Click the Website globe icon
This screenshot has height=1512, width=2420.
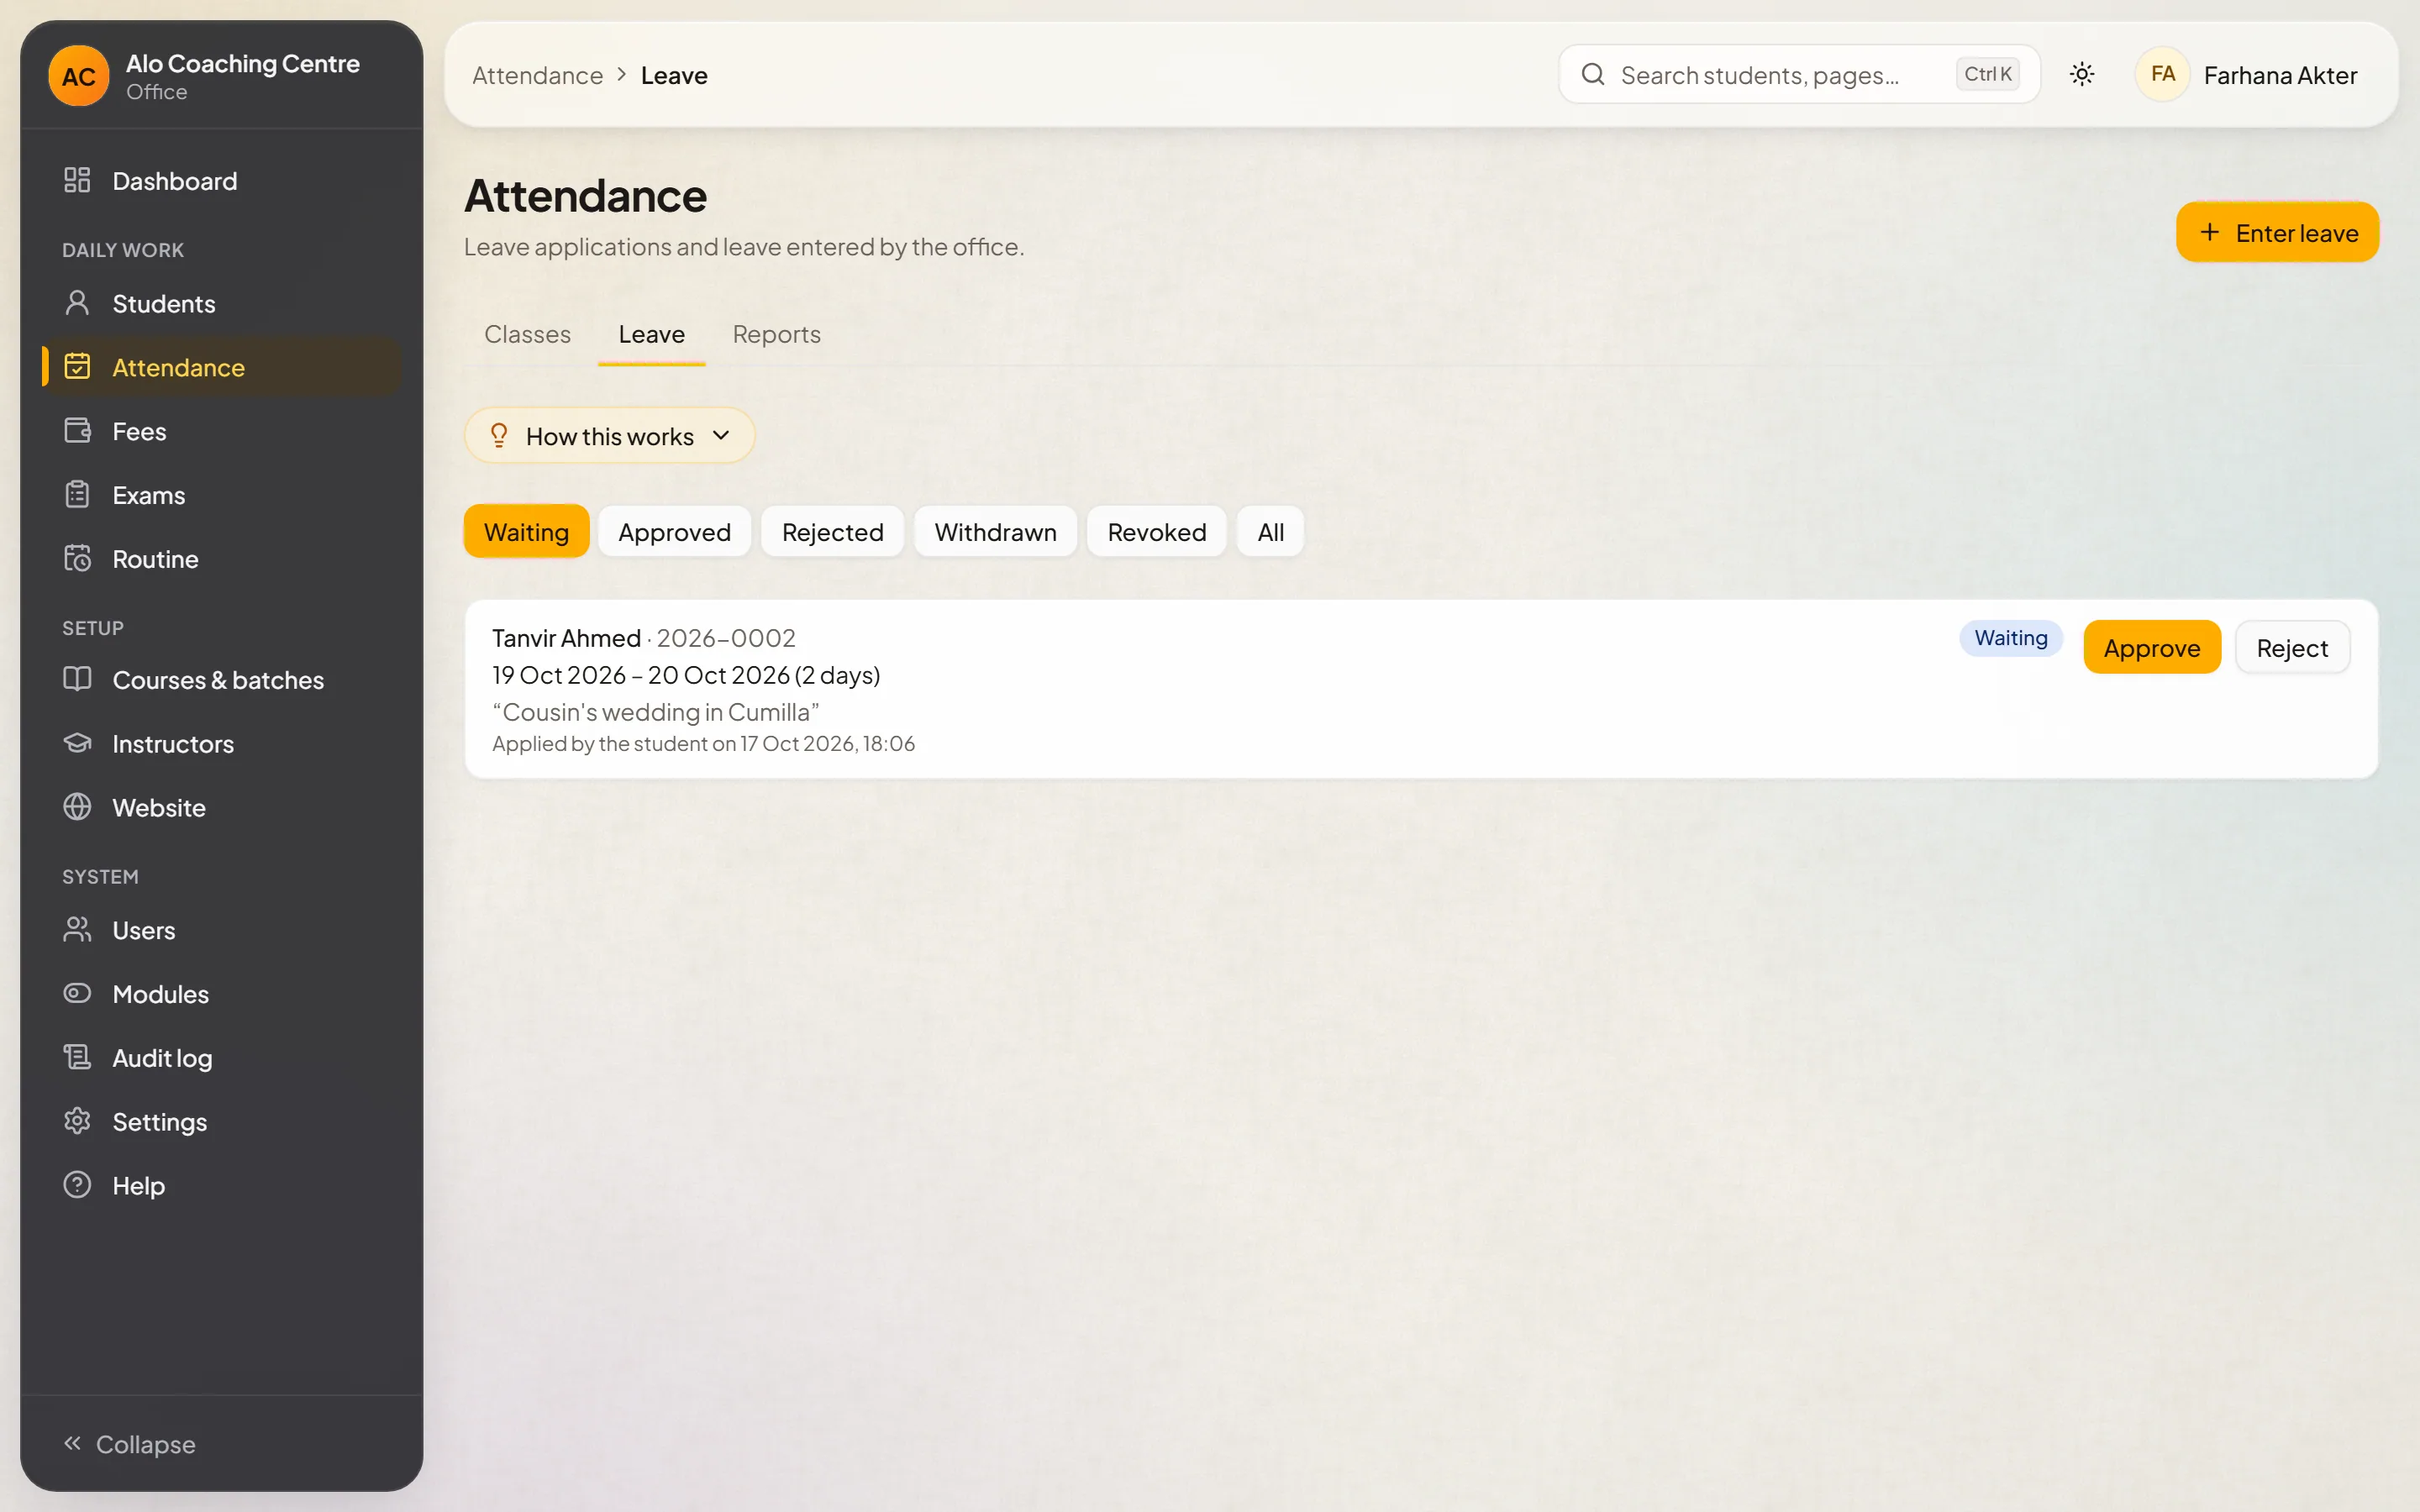[x=77, y=807]
